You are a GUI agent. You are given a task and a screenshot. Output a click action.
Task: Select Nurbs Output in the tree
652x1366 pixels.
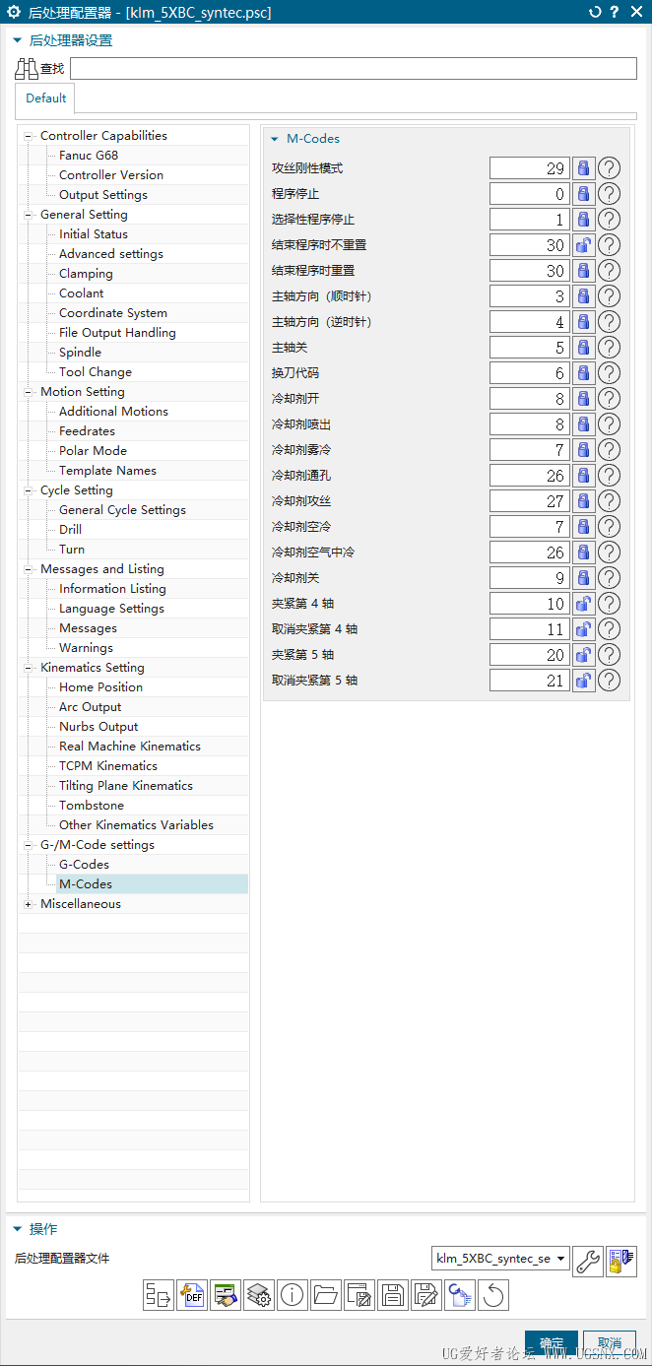click(98, 727)
